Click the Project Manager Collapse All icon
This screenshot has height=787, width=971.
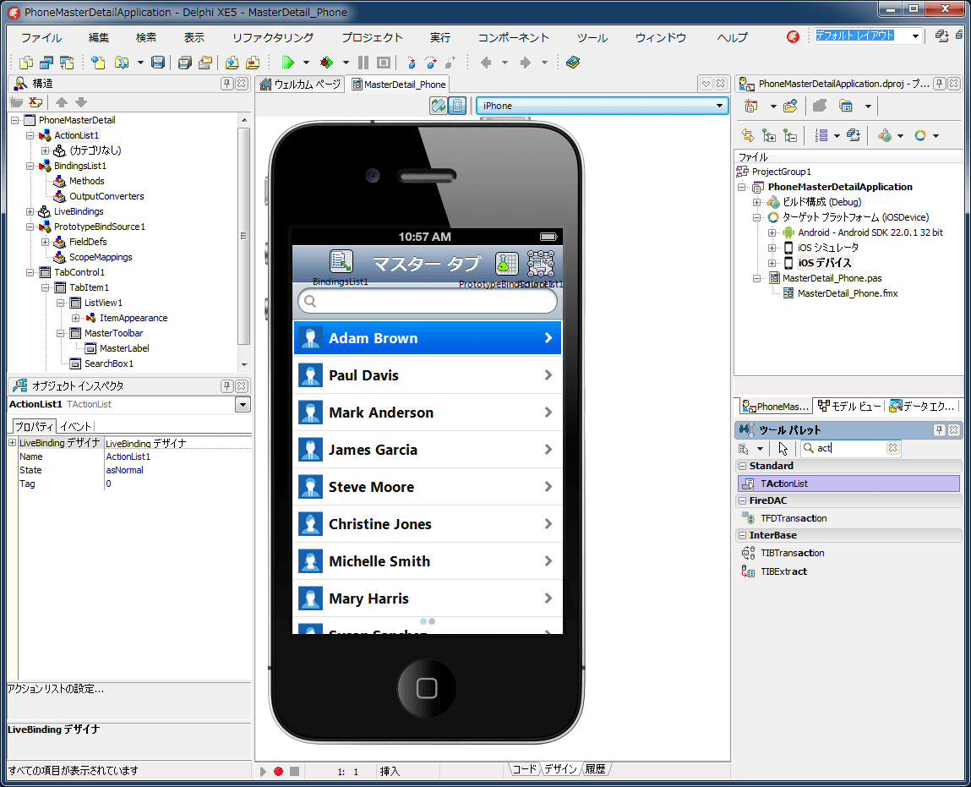click(790, 135)
